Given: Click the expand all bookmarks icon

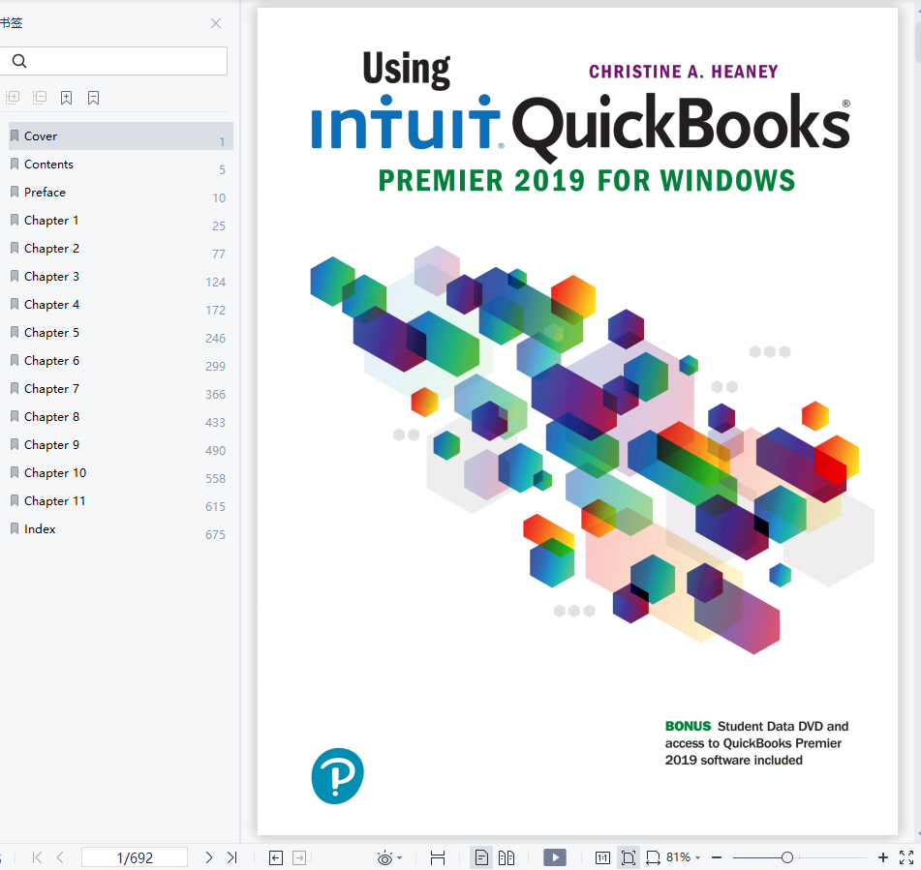Looking at the screenshot, I should pos(13,97).
